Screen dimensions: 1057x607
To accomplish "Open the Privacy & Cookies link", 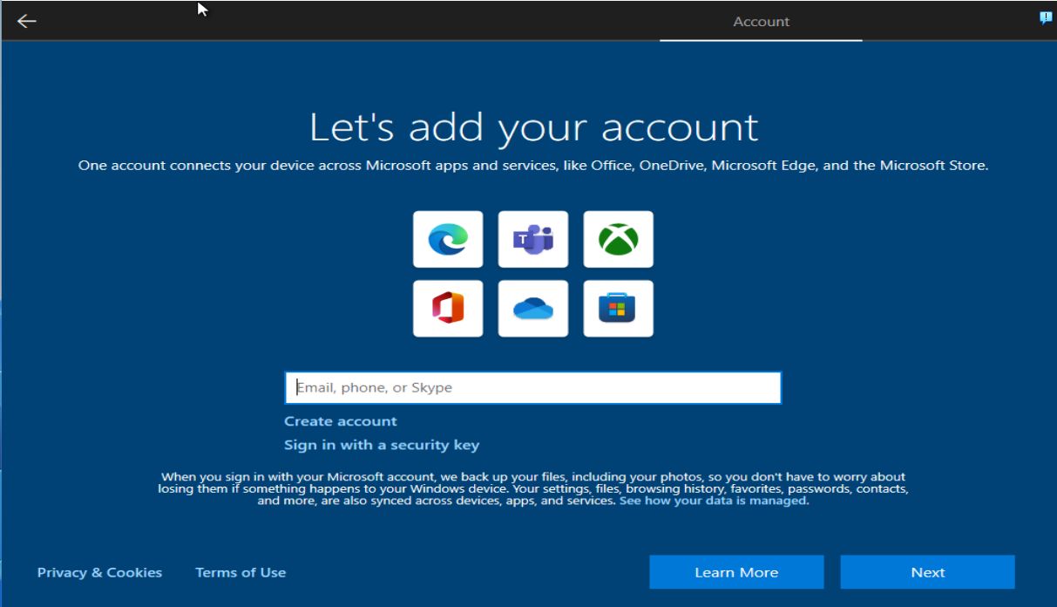I will point(99,572).
